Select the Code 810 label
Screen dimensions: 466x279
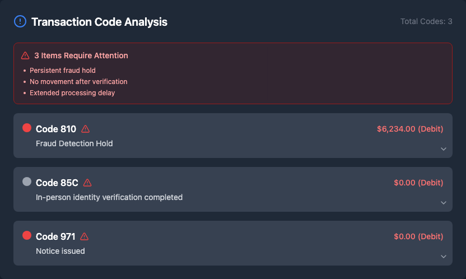coord(56,129)
